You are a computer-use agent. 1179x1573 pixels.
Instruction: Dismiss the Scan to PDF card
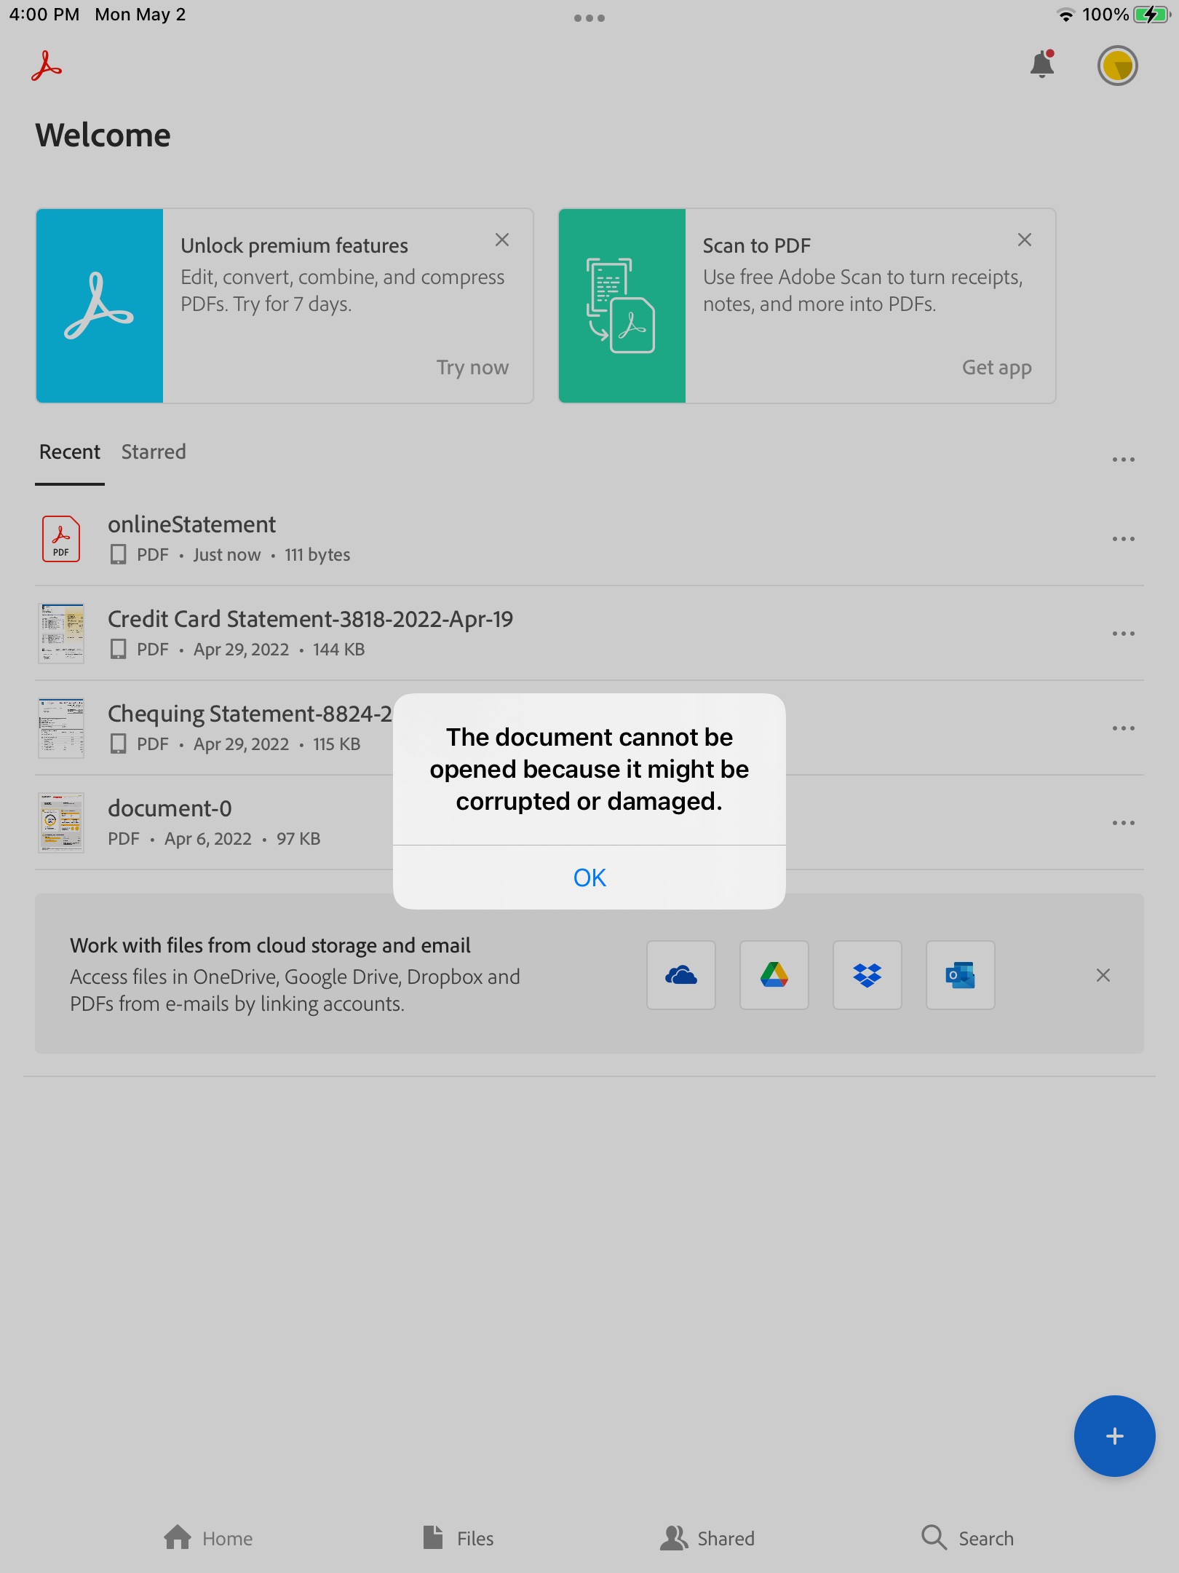coord(1025,240)
